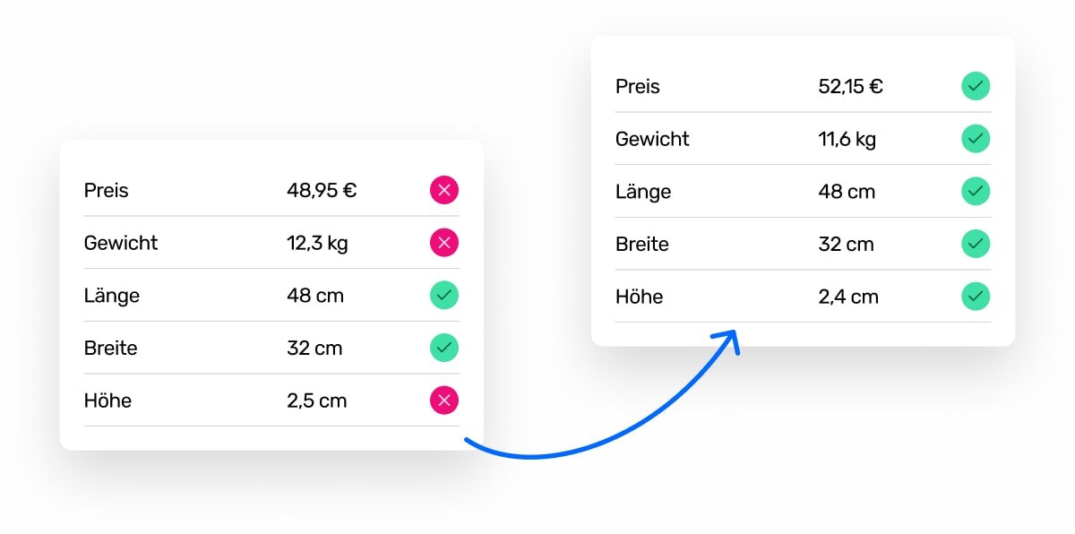
Task: Select the green check next to Länge in the left card
Action: (444, 295)
